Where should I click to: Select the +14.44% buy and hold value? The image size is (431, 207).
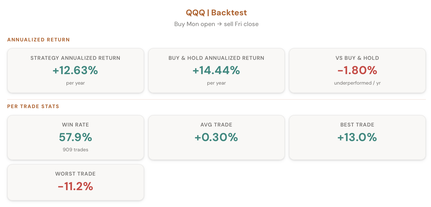[x=216, y=70]
